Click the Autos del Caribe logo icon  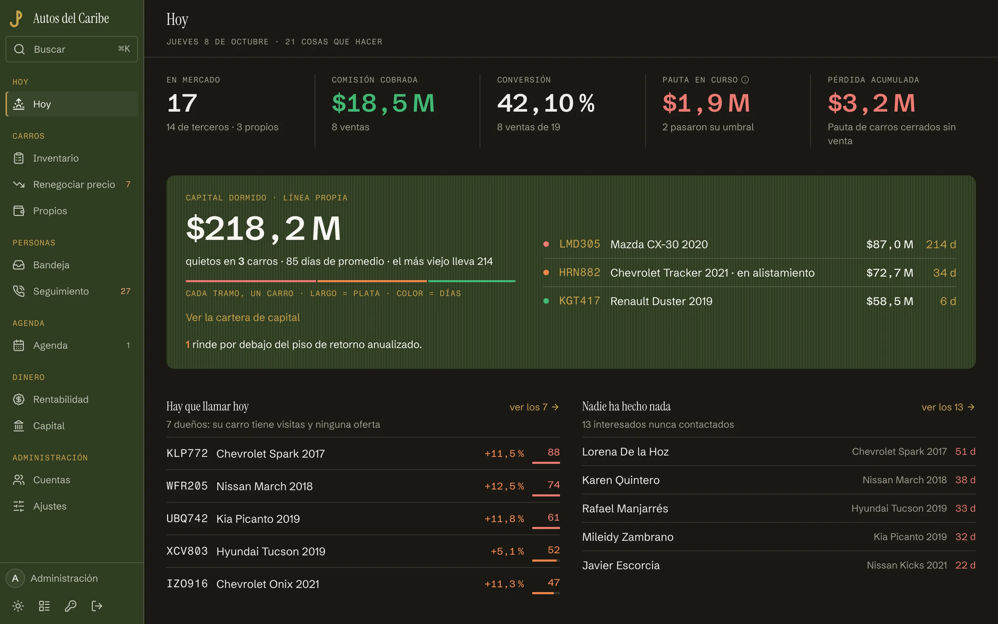(16, 19)
